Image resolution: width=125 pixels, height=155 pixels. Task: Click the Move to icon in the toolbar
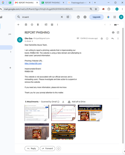52,24
